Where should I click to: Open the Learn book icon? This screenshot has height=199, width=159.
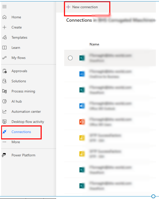(5, 47)
